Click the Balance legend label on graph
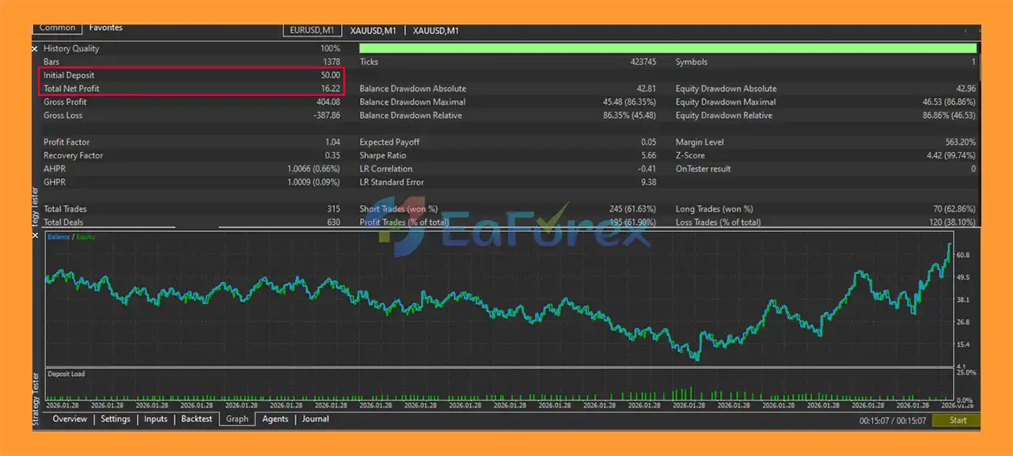Screen dimensions: 1013x456 [58, 237]
